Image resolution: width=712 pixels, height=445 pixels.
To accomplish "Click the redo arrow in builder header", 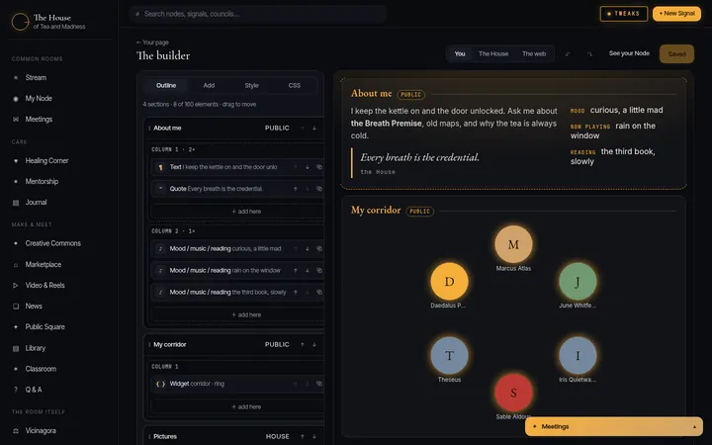I will point(589,54).
